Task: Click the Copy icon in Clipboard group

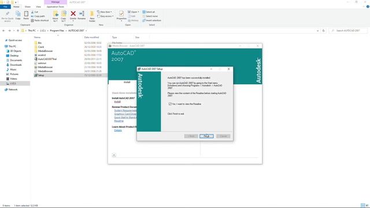Action: pyautogui.click(x=18, y=16)
